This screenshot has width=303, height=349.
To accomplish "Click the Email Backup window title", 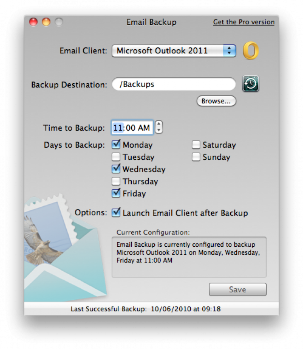I will (x=151, y=22).
